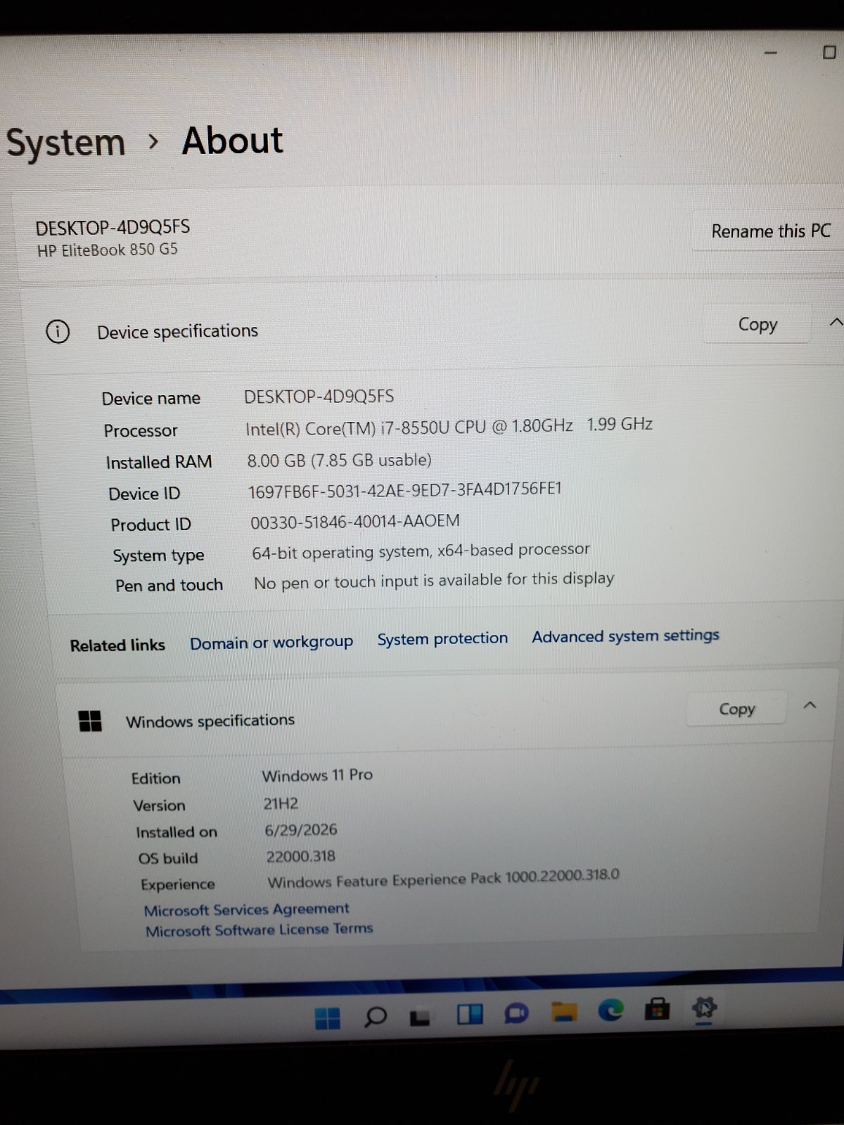The width and height of the screenshot is (844, 1125).
Task: Click the Related links label
Action: point(117,645)
